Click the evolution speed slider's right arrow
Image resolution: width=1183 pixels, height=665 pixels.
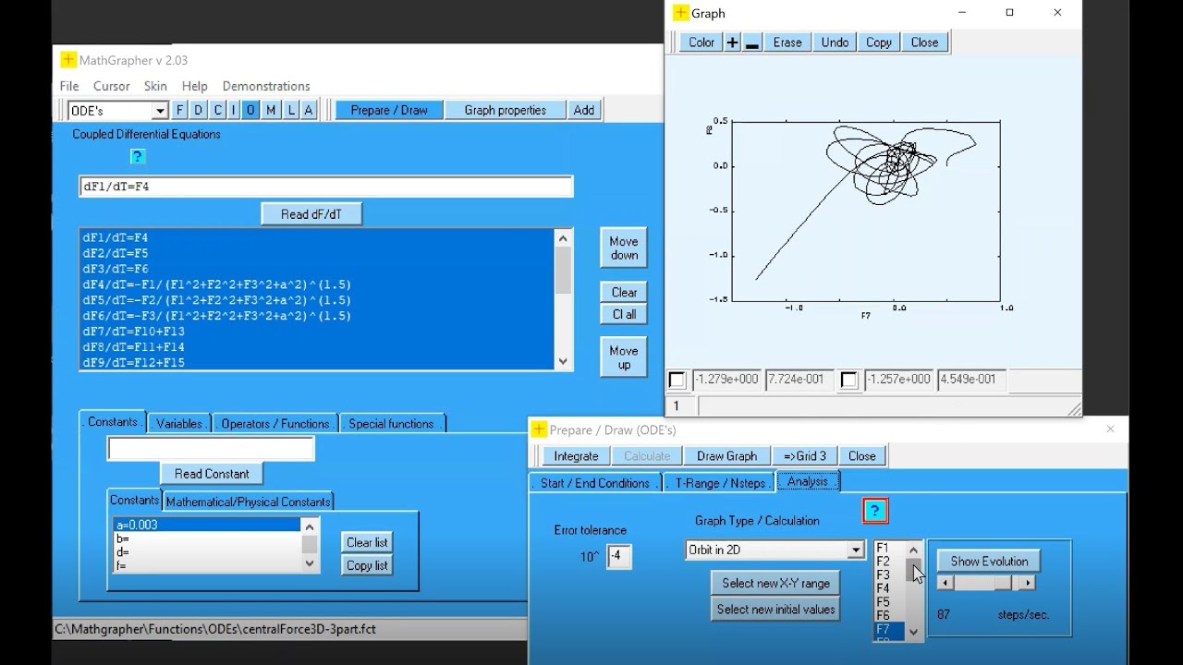pyautogui.click(x=1028, y=584)
